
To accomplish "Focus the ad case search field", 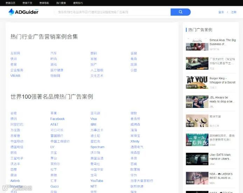I will click(x=112, y=12).
